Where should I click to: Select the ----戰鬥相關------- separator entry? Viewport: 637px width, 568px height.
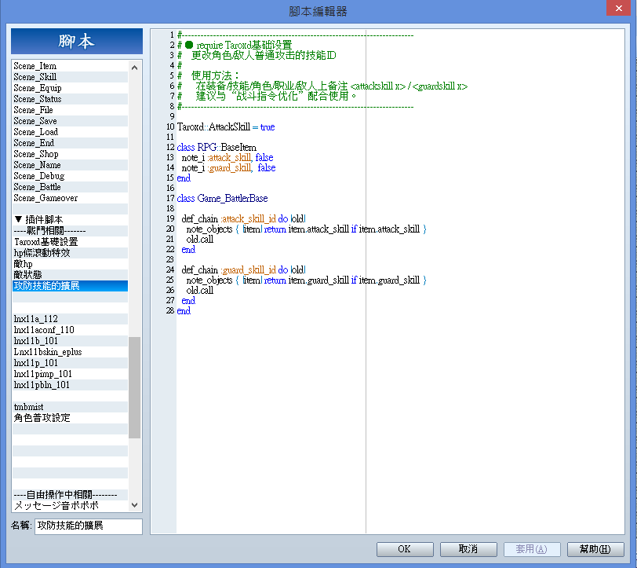(71, 231)
